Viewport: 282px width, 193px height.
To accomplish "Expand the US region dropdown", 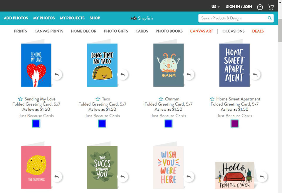I will 215,7.
